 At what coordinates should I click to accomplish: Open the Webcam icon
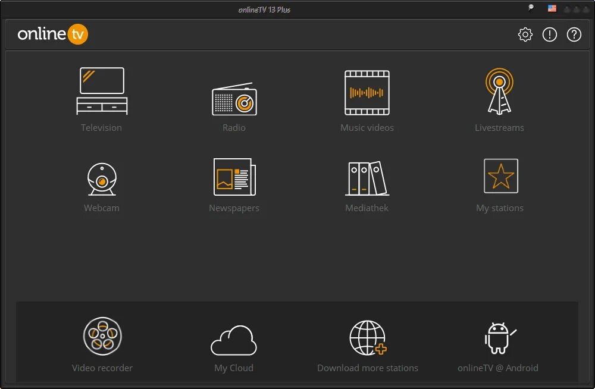(102, 179)
